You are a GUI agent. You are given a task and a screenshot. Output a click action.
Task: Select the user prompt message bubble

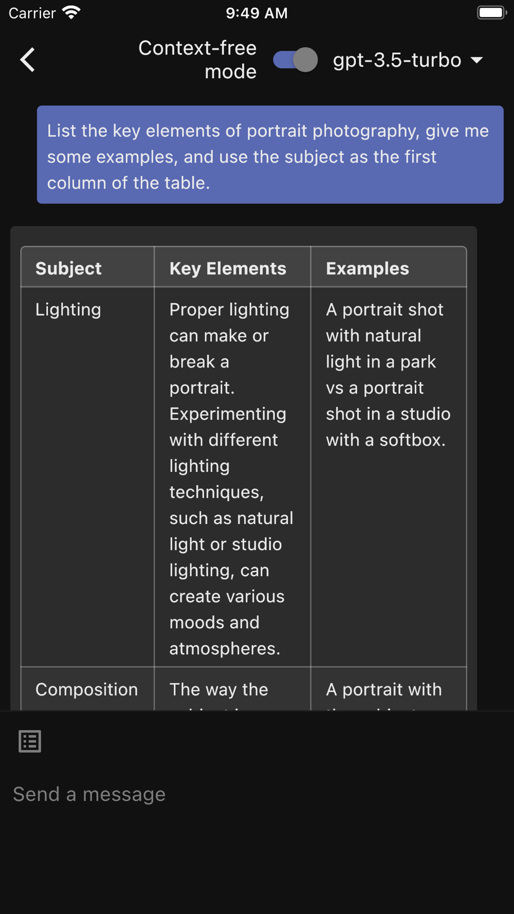(270, 155)
